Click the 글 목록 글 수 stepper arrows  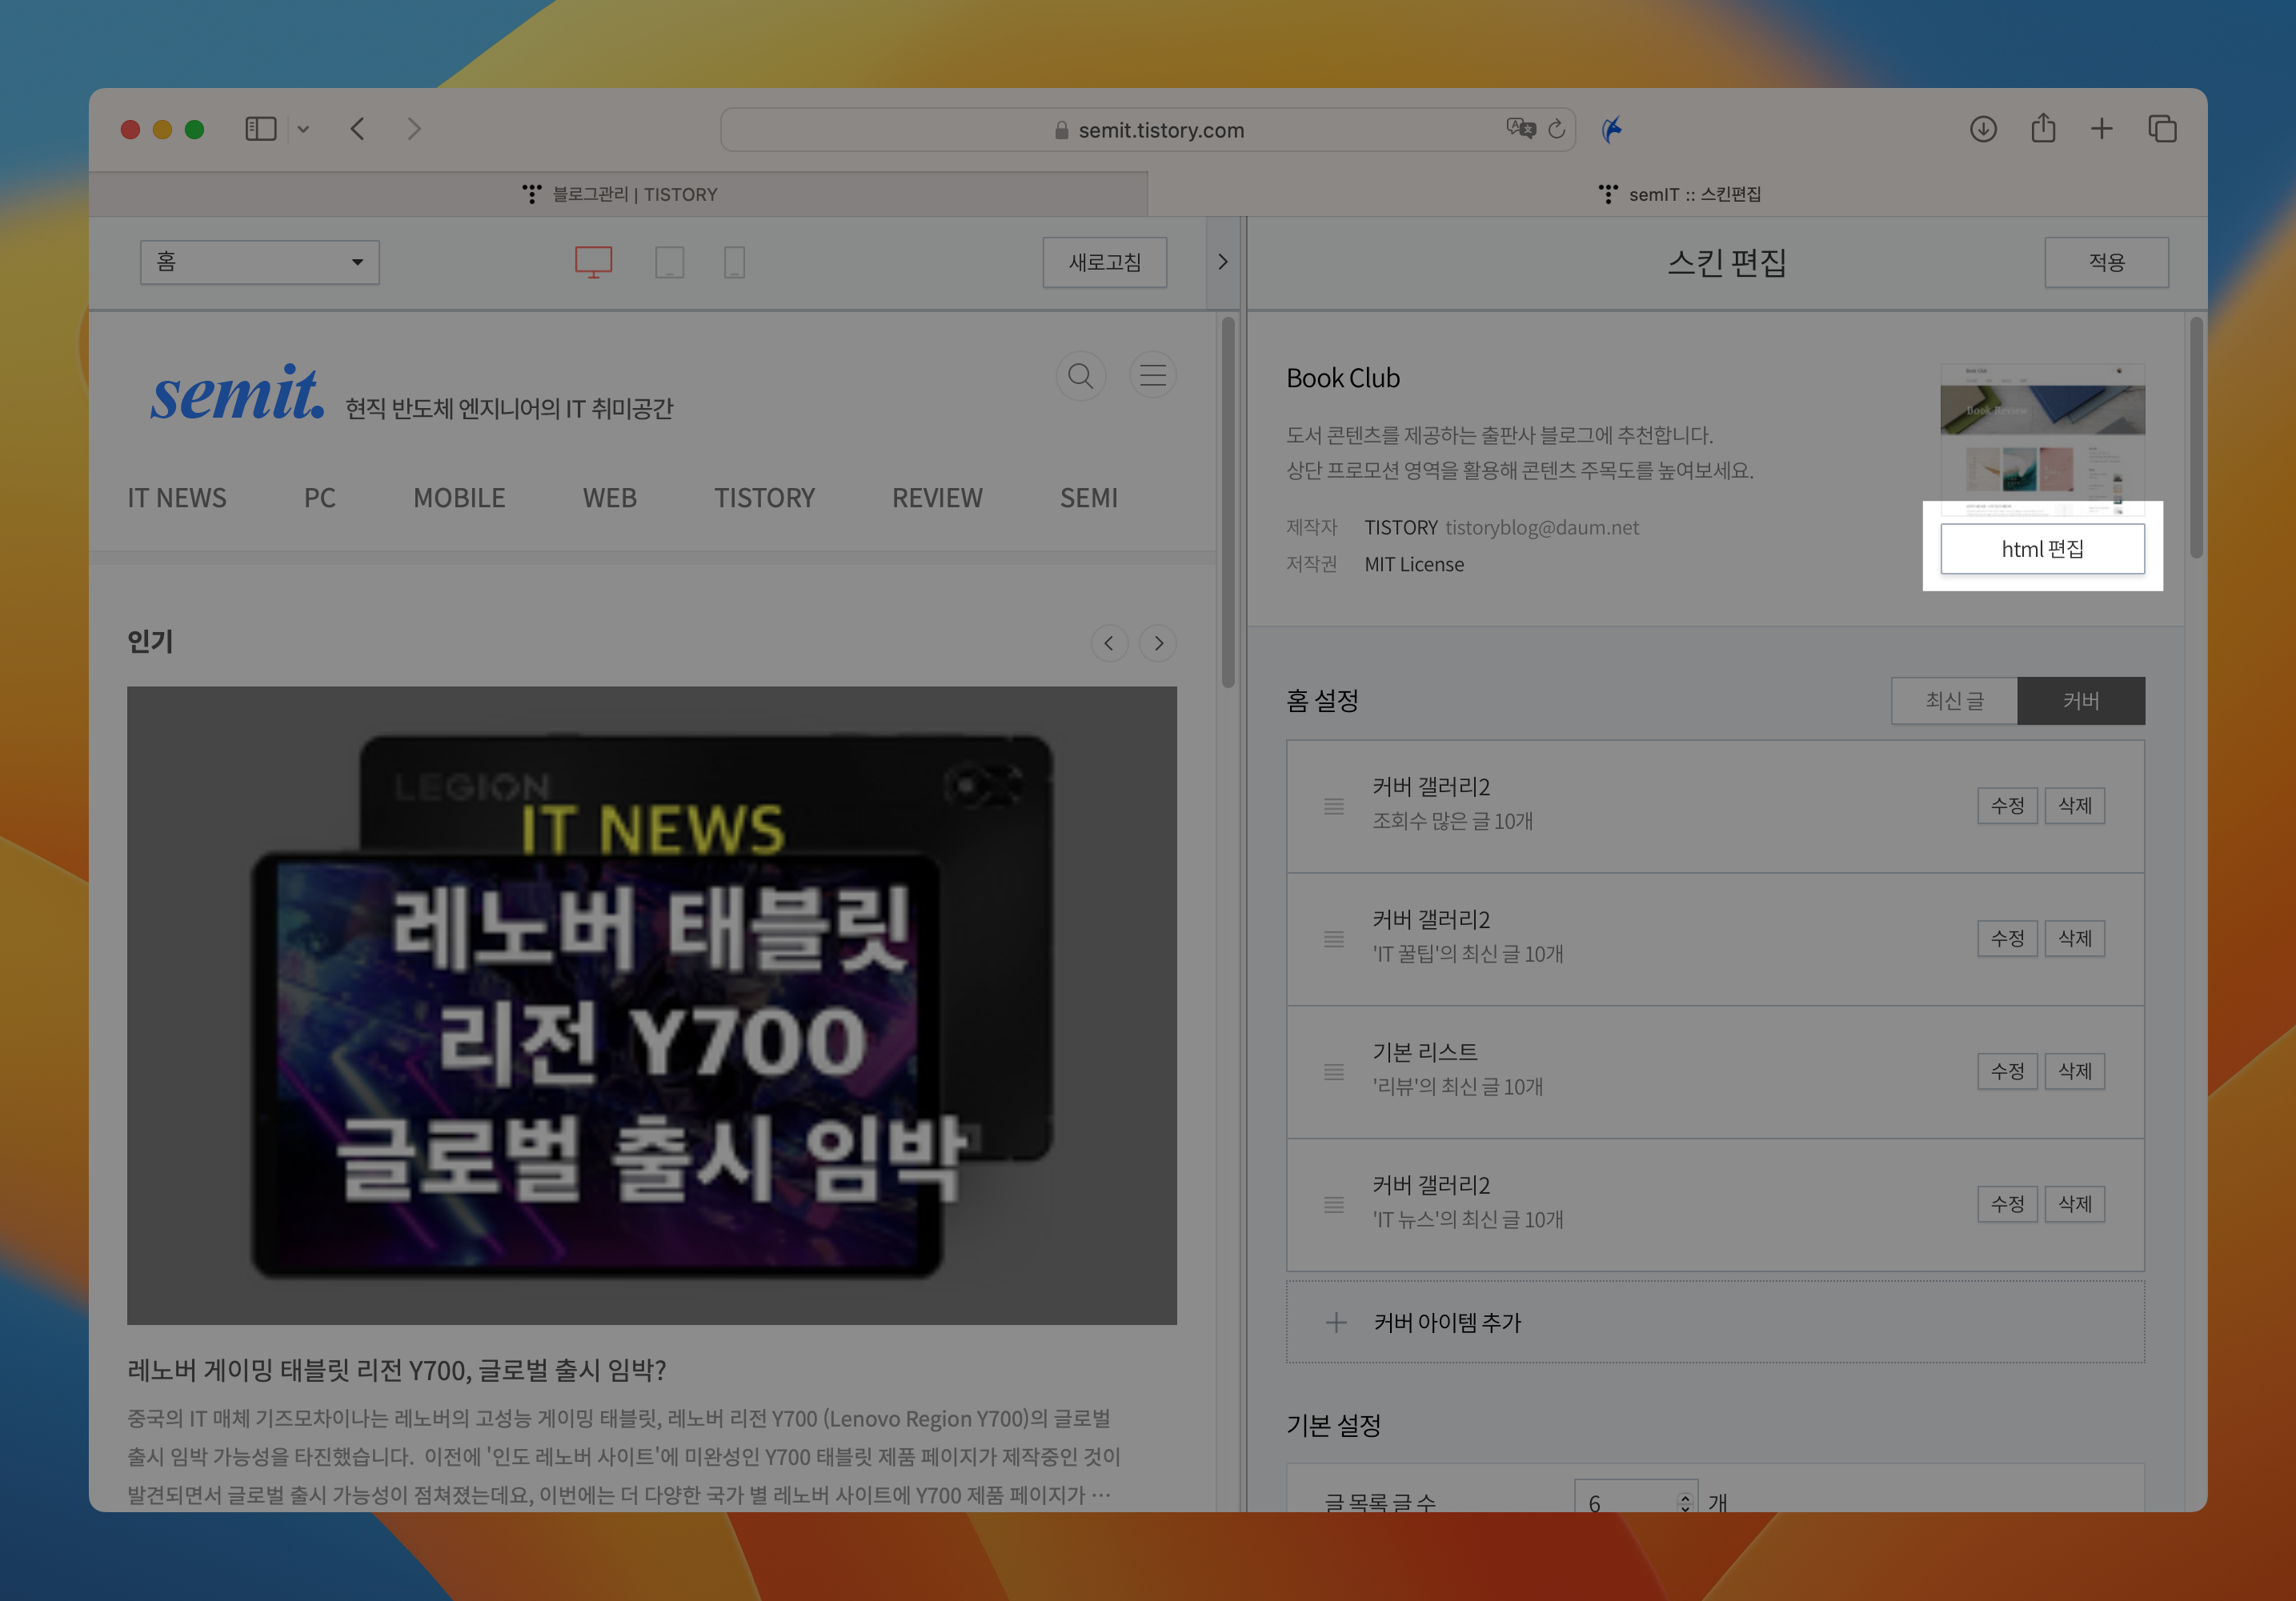click(x=1685, y=1502)
